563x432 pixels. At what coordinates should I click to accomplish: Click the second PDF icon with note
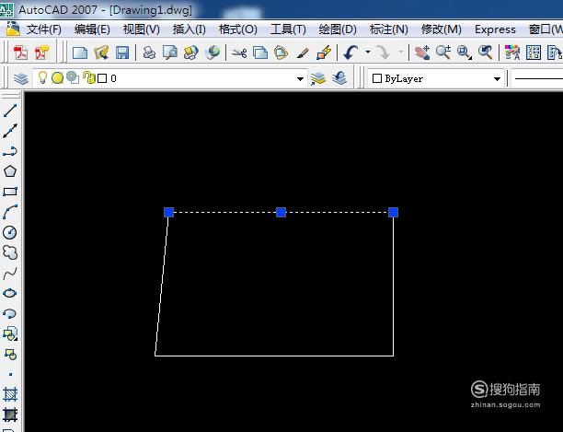click(42, 53)
